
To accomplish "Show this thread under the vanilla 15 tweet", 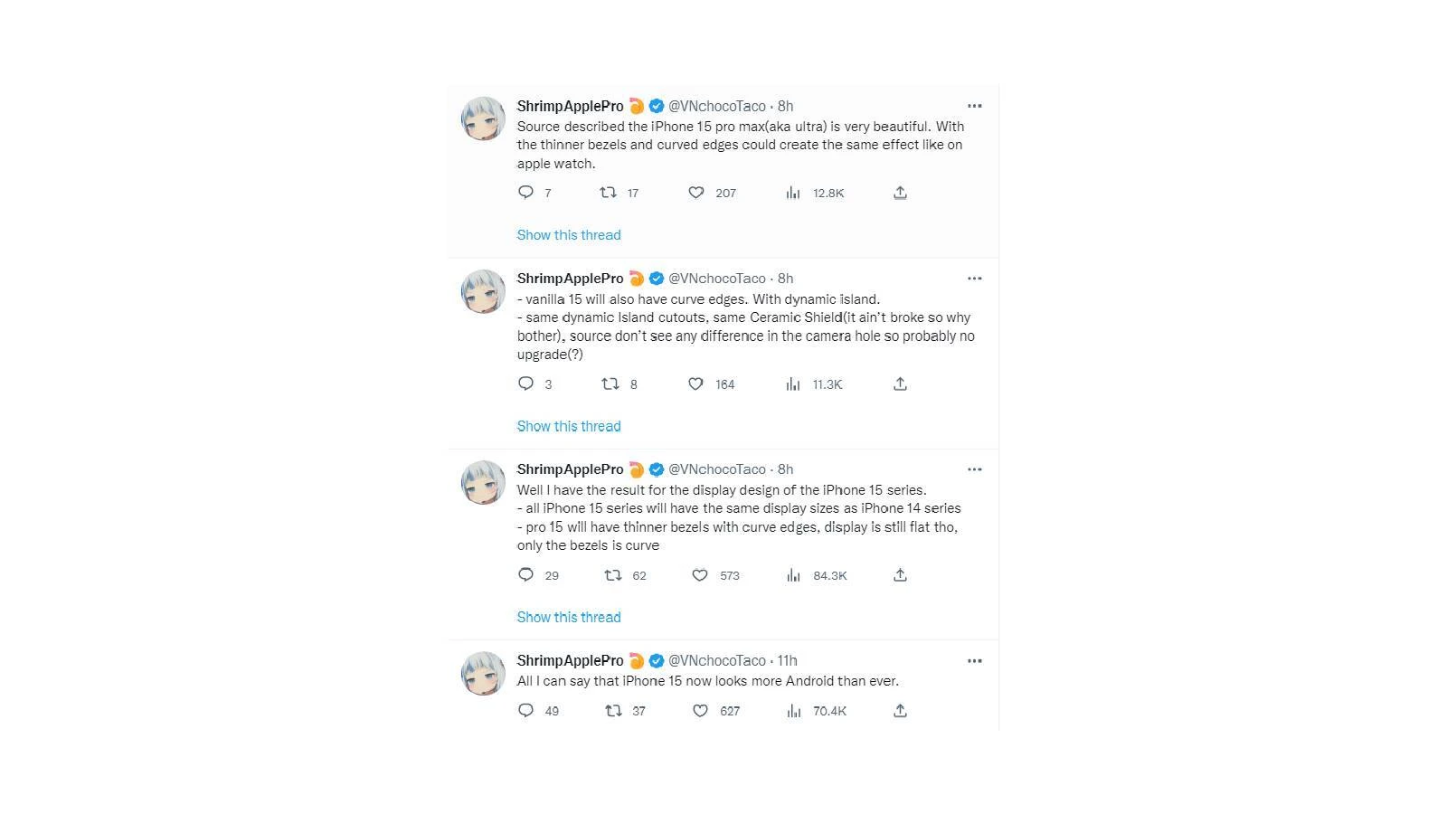I will tap(569, 426).
